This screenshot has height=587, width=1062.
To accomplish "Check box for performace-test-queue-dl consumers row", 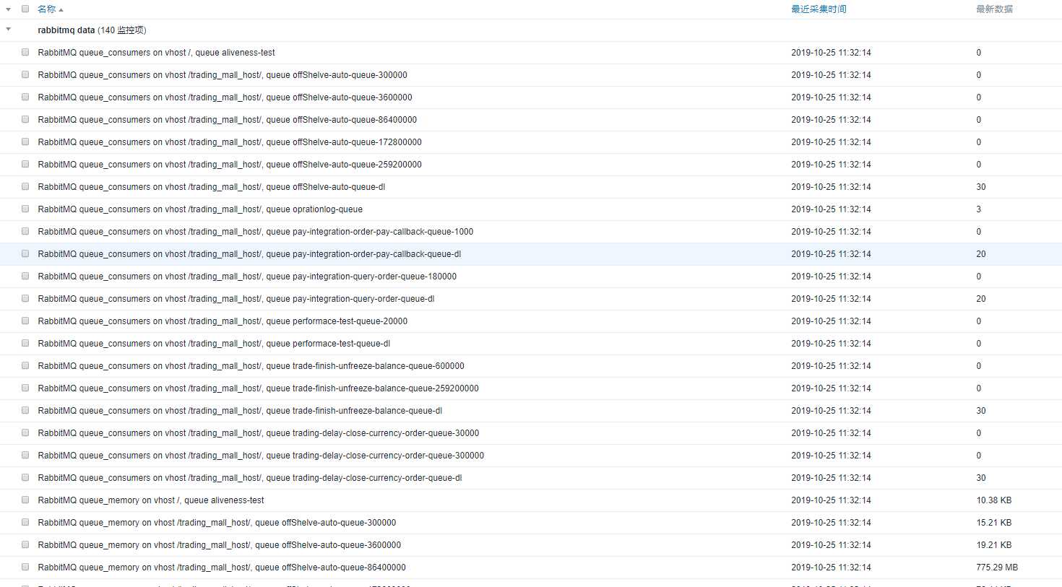I will 25,343.
